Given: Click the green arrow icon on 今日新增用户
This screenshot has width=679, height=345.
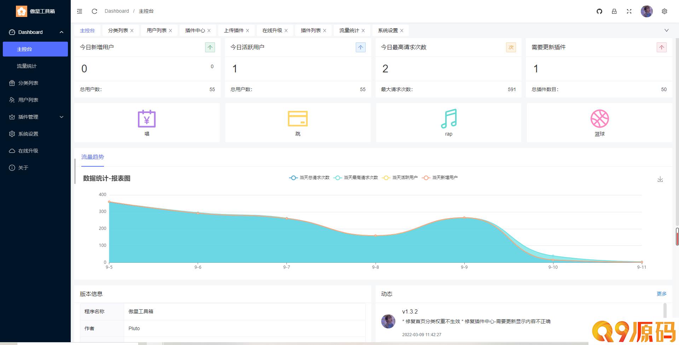Looking at the screenshot, I should coord(210,47).
